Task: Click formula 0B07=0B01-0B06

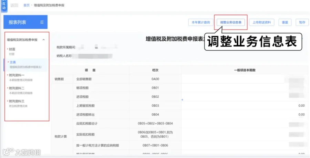Action: pyautogui.click(x=155, y=145)
